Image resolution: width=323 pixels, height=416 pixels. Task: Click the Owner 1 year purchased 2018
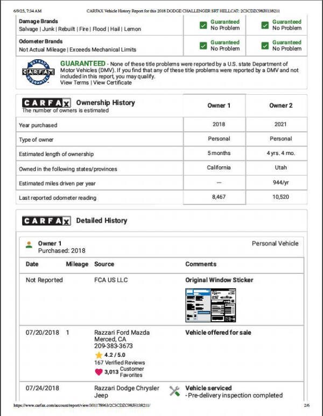point(219,124)
